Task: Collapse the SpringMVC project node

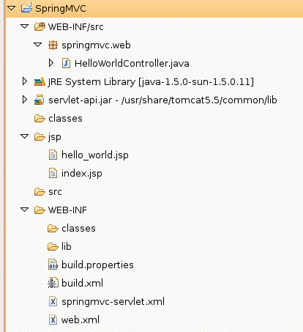Action: [11, 8]
